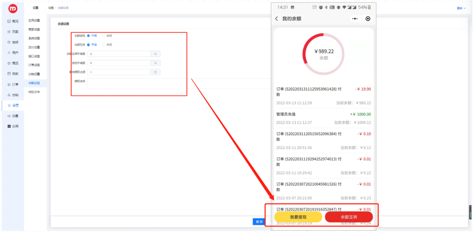Click the 余额设置 card heading
Screen dimensions: 473x232
pos(63,24)
